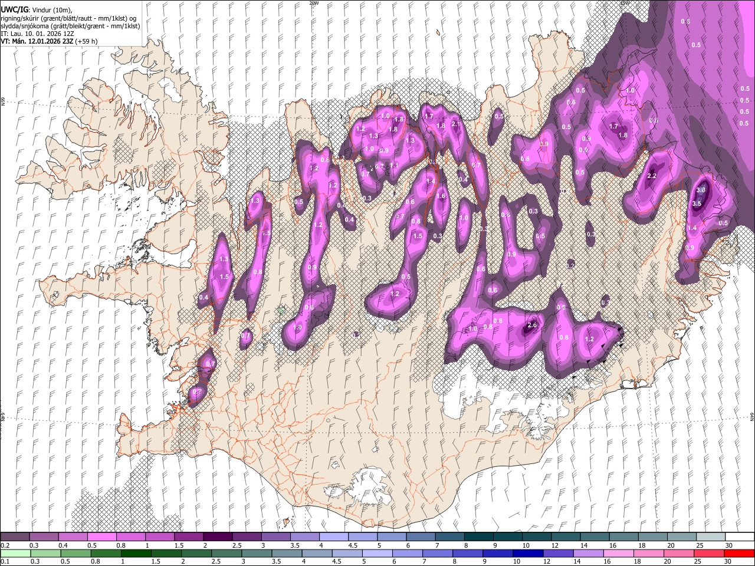Click the 10 label in upper legend row
Screen dimensions: 755x566
(x=526, y=545)
